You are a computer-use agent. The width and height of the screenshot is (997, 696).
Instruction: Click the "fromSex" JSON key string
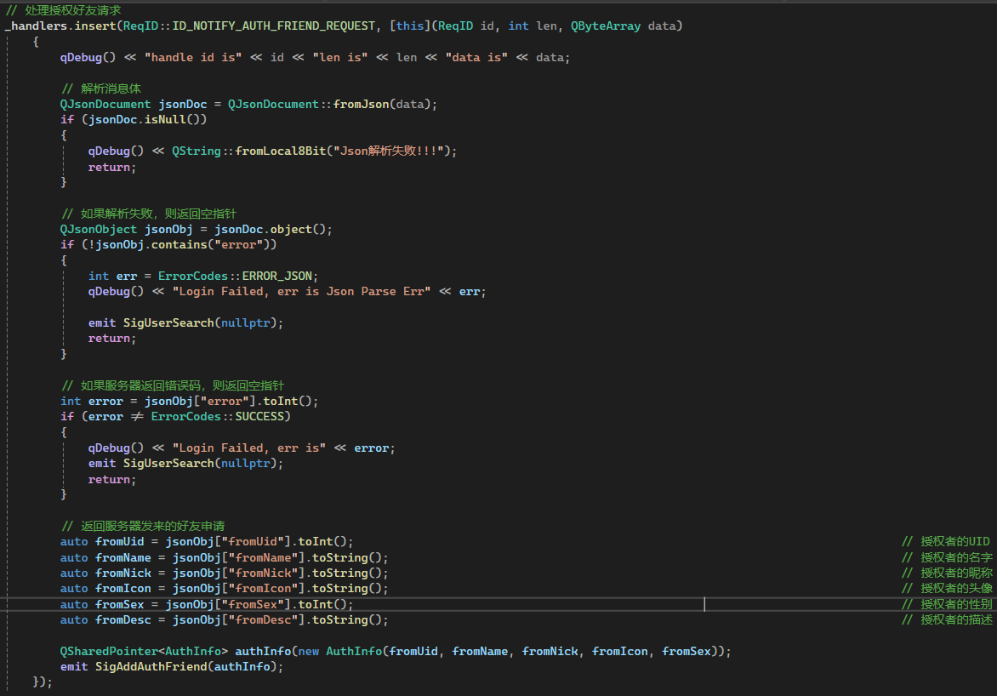253,604
